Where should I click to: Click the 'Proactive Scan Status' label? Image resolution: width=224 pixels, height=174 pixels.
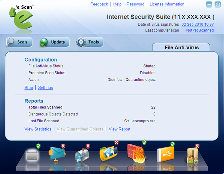coord(47,73)
